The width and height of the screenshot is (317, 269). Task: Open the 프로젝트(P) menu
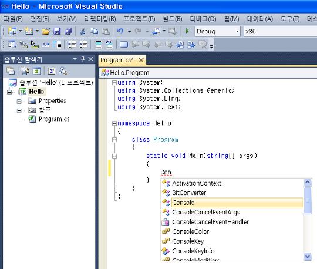point(139,19)
